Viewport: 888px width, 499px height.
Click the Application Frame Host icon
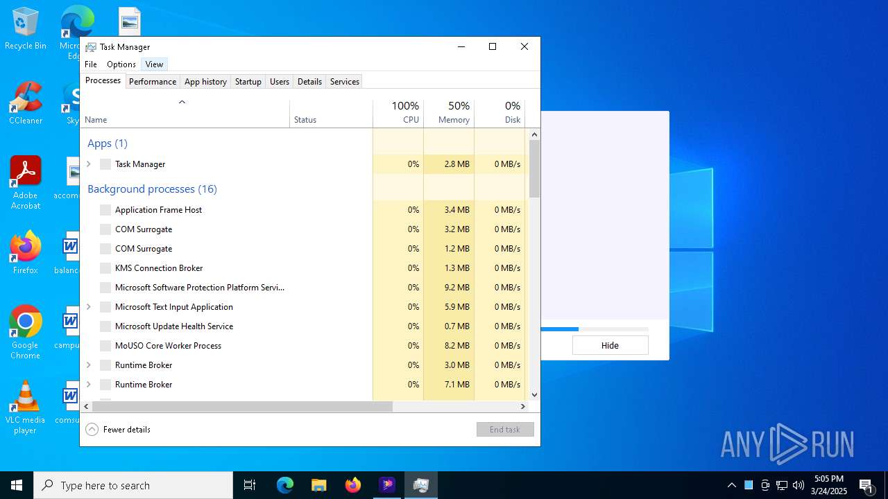(105, 210)
